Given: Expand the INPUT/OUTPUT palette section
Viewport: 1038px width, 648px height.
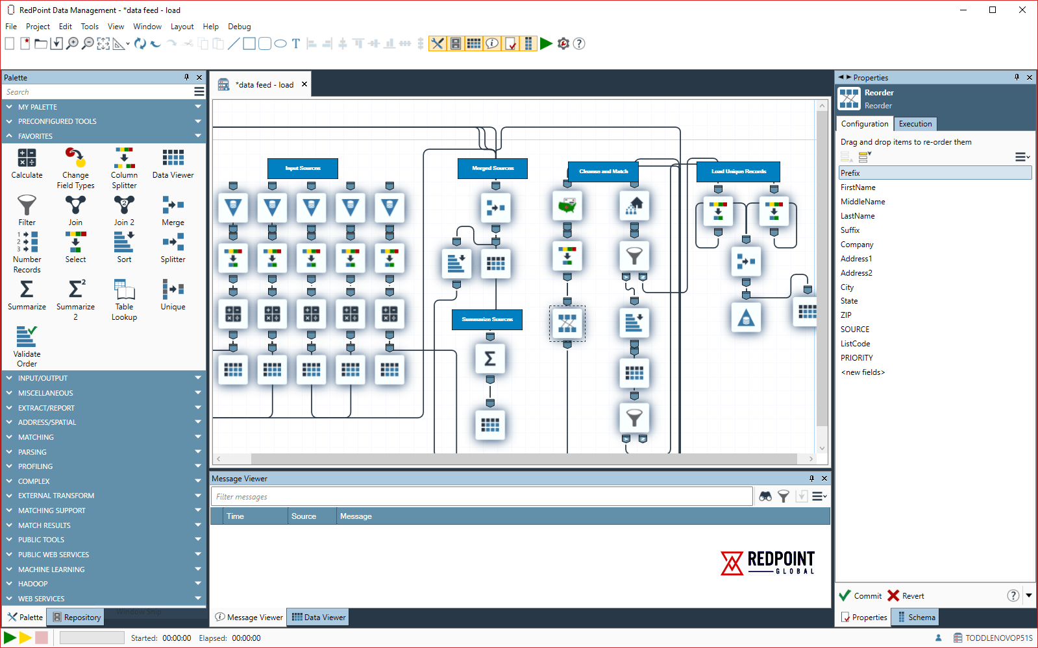Looking at the screenshot, I should 103,378.
